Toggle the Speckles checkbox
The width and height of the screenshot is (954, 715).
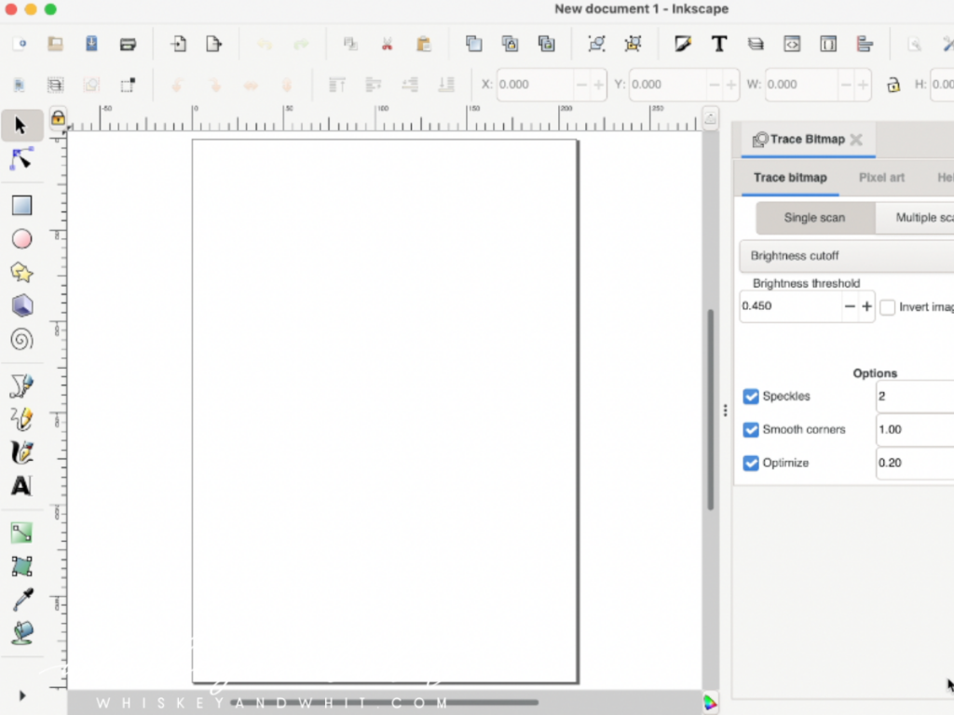click(751, 397)
